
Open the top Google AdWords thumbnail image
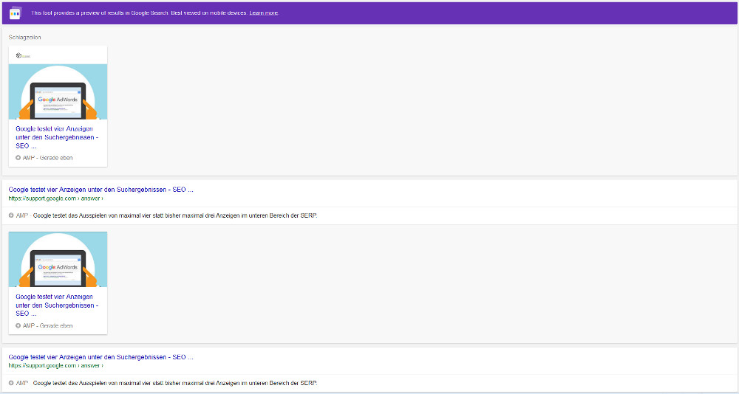[x=58, y=91]
